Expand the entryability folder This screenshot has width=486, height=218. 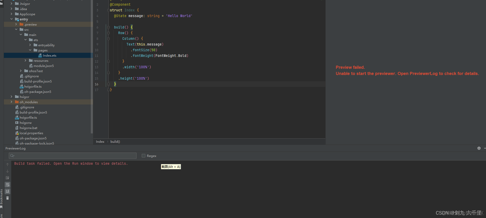pos(30,45)
